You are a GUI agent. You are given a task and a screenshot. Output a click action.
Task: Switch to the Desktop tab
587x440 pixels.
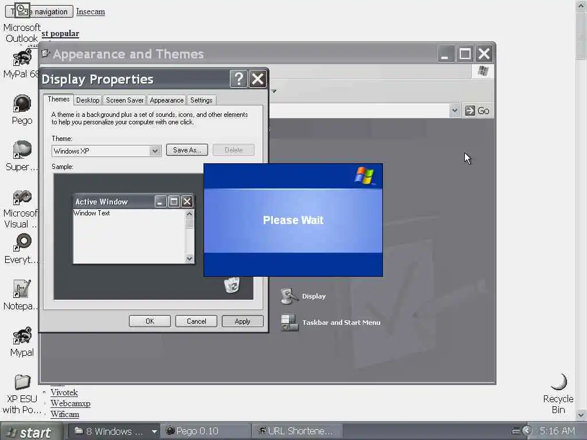88,100
